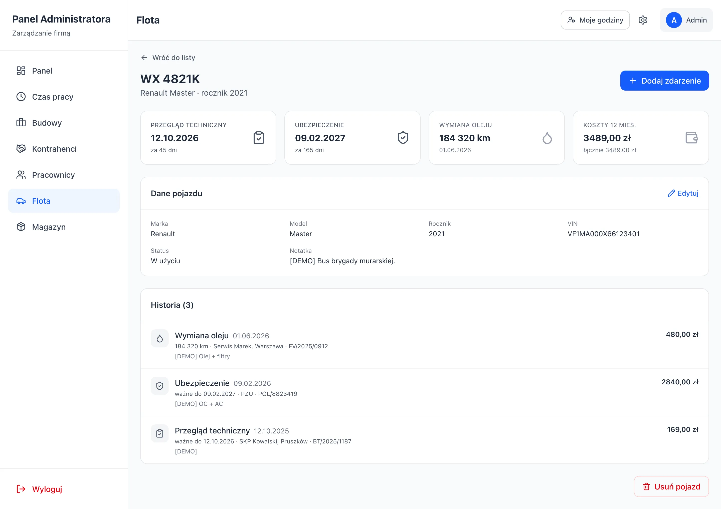Click the za 45 dni countdown text

(x=164, y=150)
